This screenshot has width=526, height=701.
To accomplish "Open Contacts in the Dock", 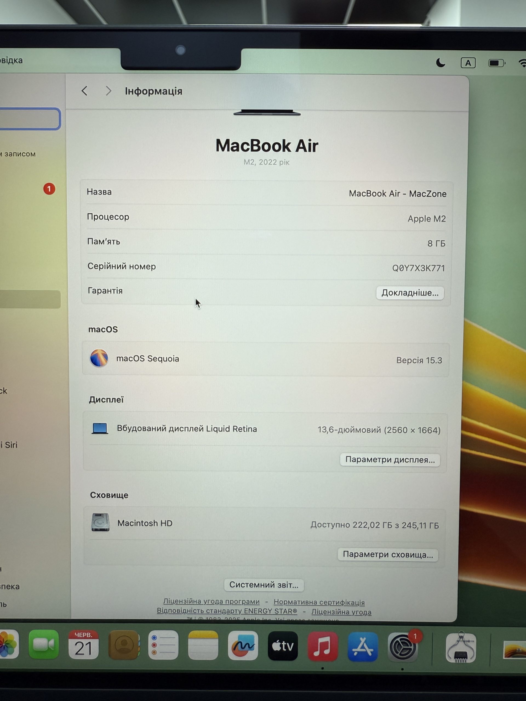I will point(124,645).
